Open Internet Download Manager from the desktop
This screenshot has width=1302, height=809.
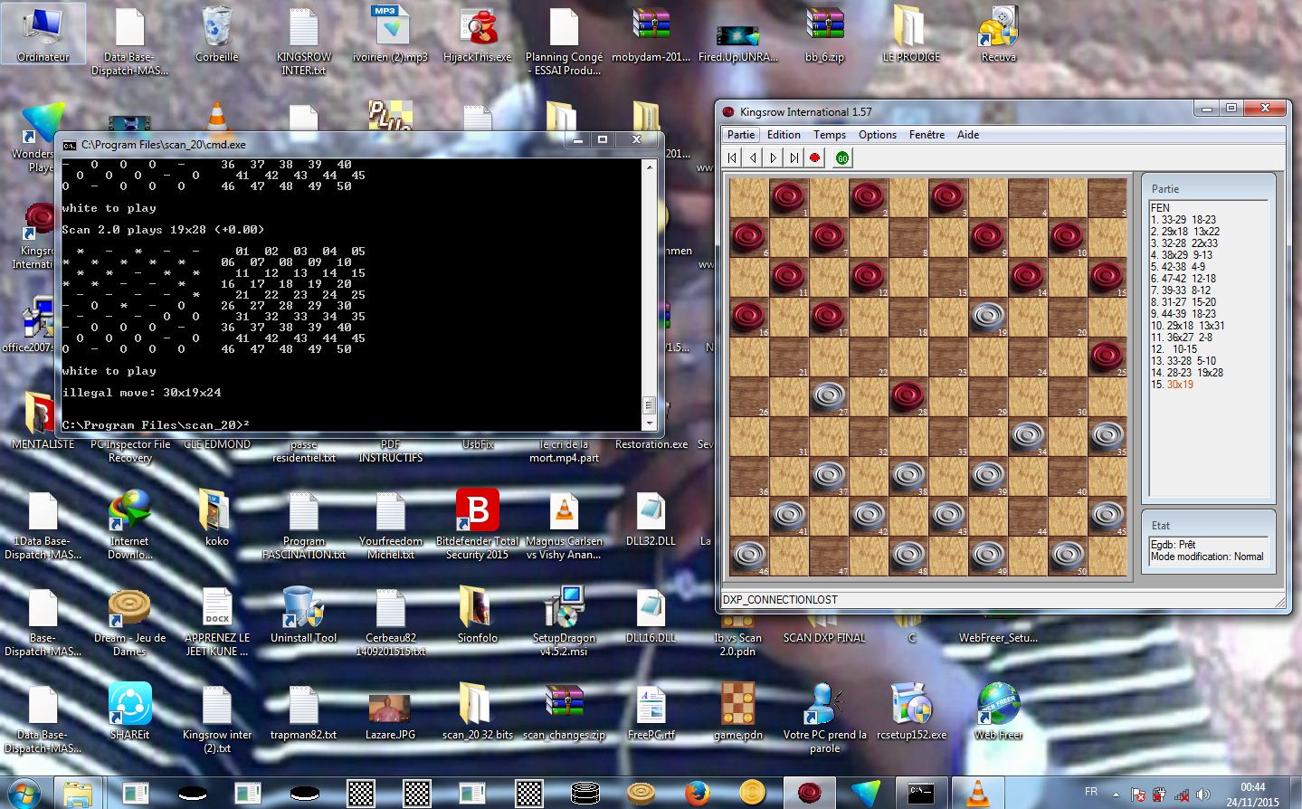[128, 509]
